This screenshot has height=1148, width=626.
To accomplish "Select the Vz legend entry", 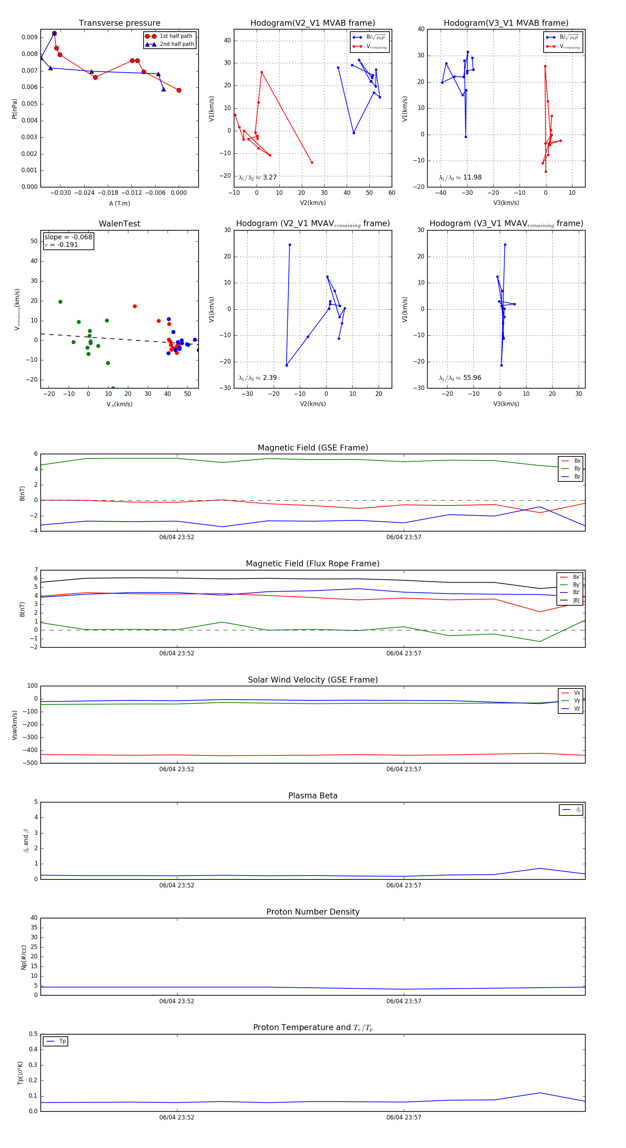I will pos(570,709).
